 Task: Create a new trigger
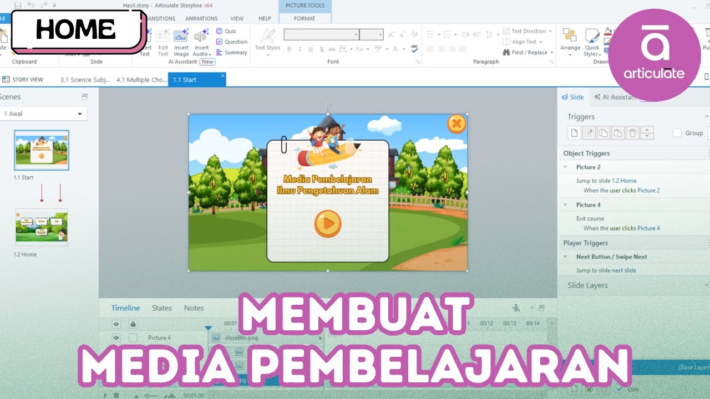575,133
